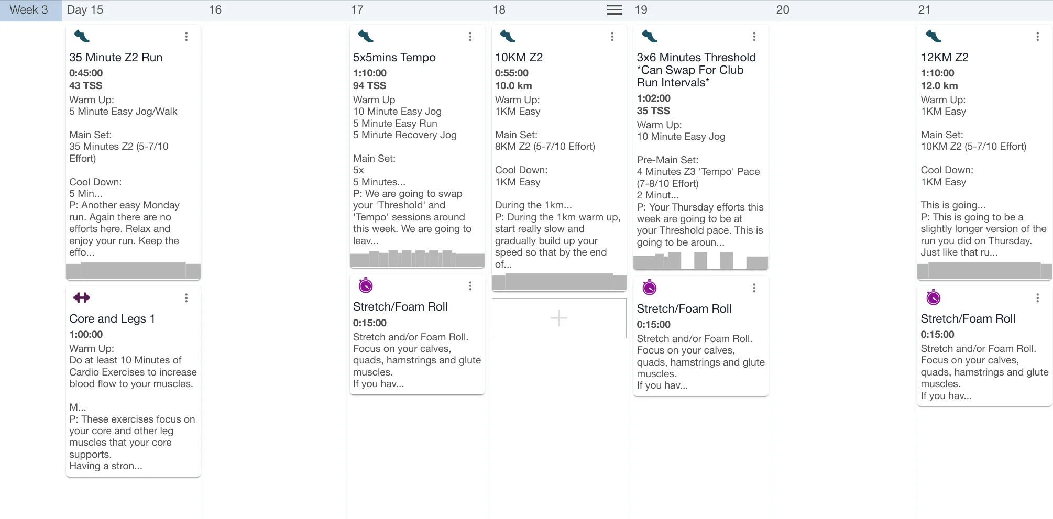Click the 3x6 Minutes Threshold interval chart
The width and height of the screenshot is (1053, 519).
coord(700,261)
